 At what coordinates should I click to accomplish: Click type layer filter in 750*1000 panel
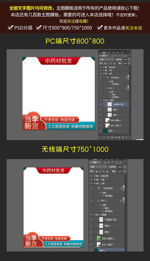113,162
